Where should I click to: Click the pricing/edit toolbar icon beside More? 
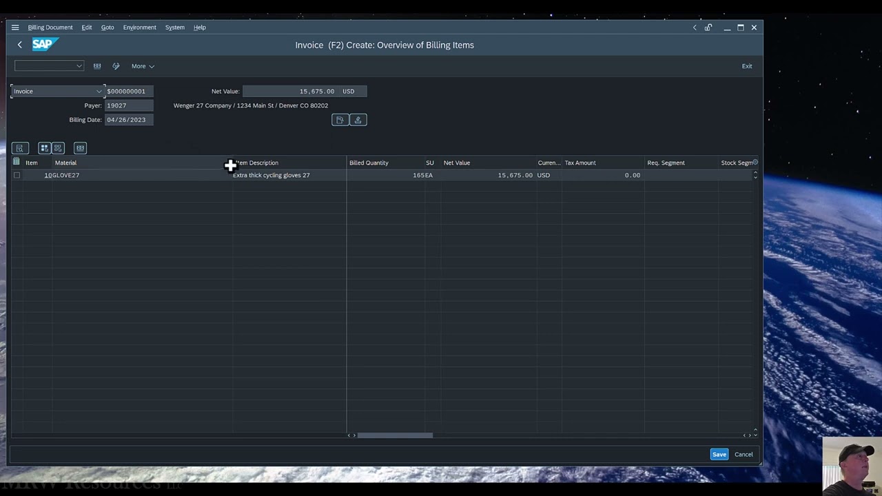116,66
